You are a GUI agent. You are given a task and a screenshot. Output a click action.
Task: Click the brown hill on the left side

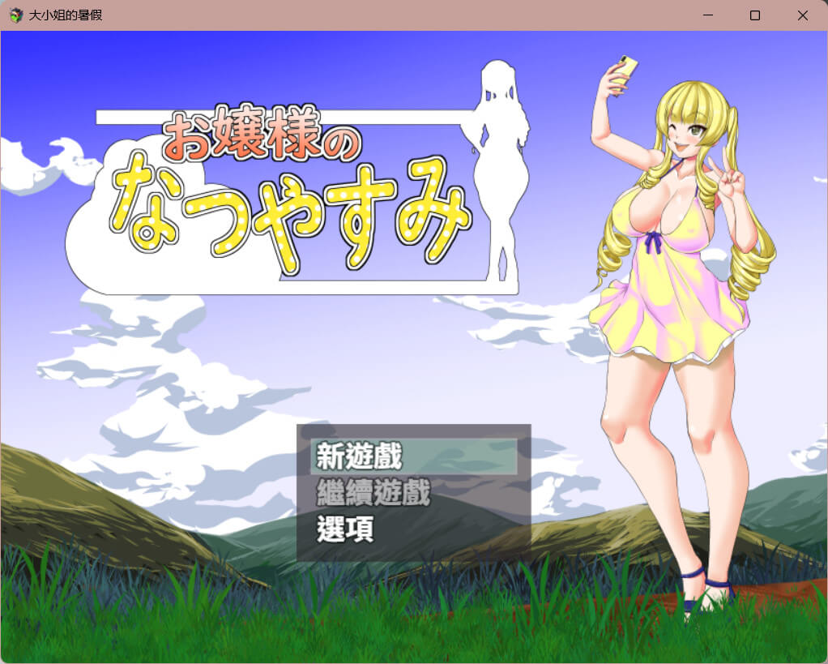click(x=73, y=503)
